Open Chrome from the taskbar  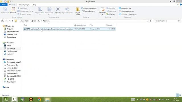point(39,99)
